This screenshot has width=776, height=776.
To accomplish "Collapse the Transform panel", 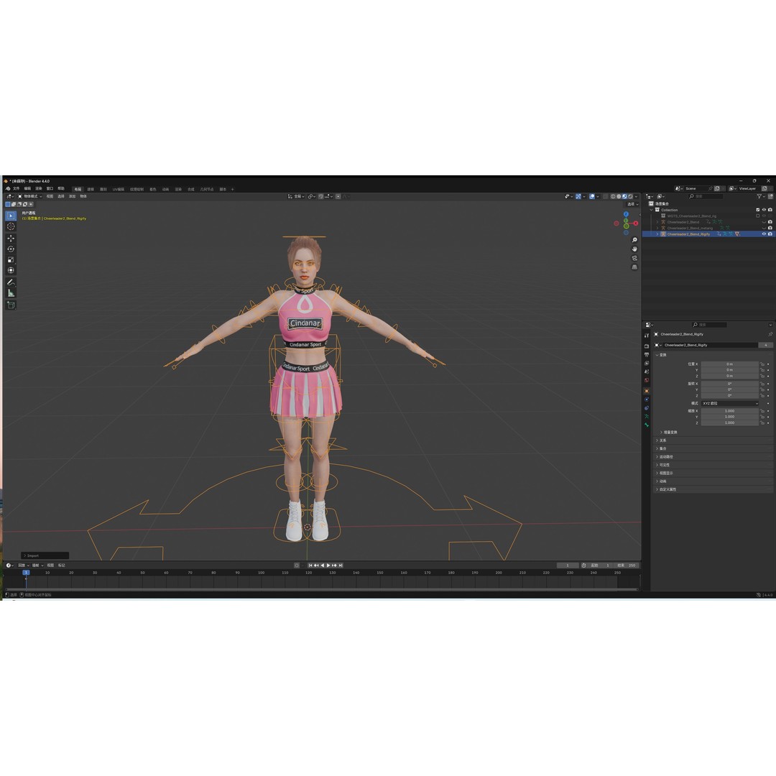I will (x=661, y=355).
